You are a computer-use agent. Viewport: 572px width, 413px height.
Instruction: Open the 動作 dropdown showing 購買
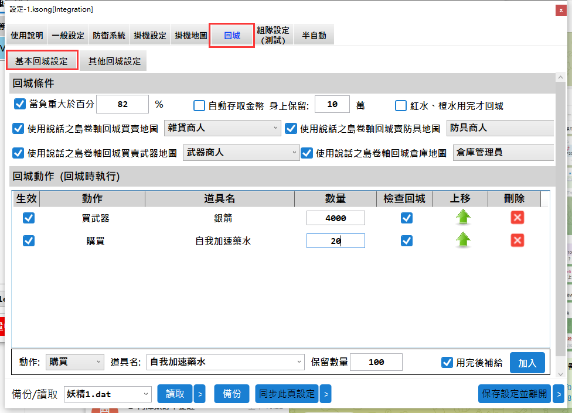75,362
